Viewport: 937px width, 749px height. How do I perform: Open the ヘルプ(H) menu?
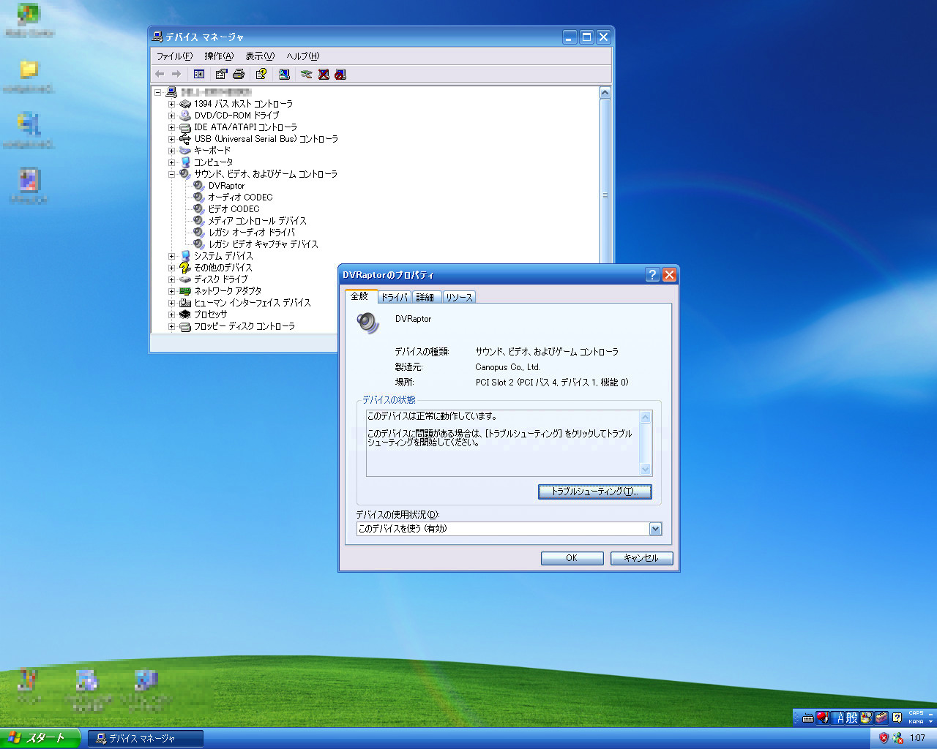tap(303, 56)
